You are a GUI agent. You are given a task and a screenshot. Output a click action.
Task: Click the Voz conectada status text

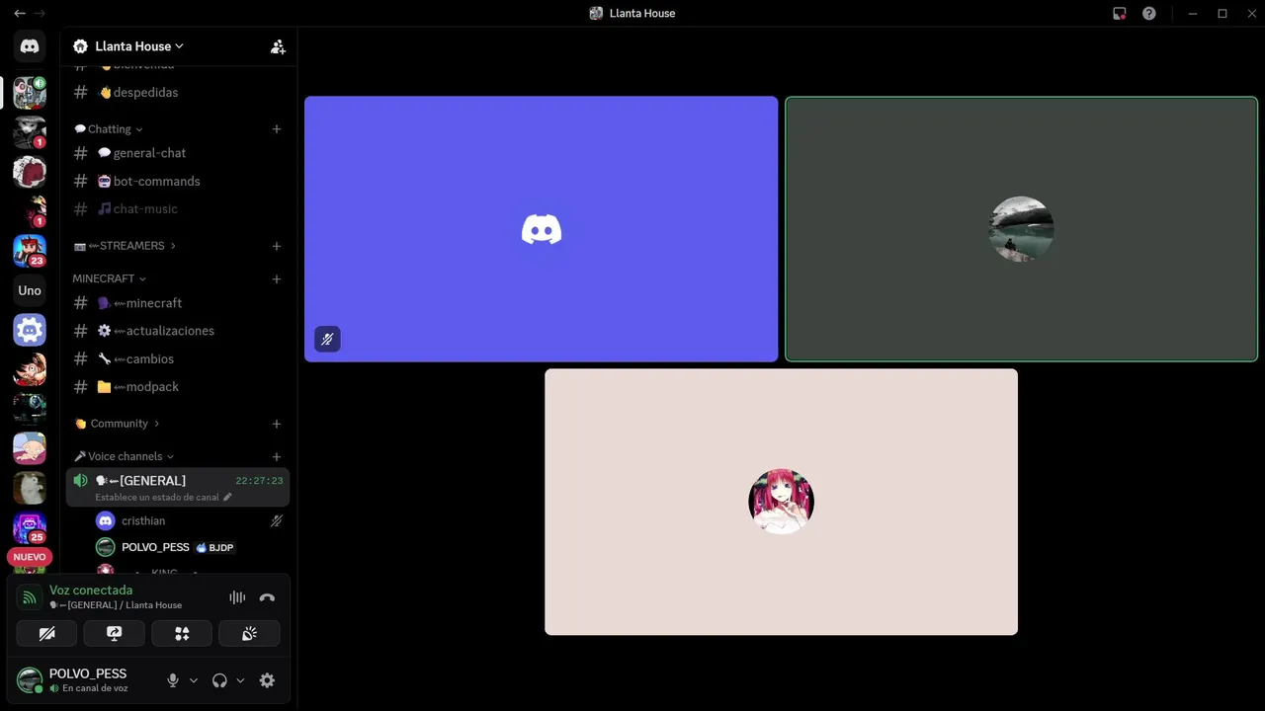click(x=91, y=590)
